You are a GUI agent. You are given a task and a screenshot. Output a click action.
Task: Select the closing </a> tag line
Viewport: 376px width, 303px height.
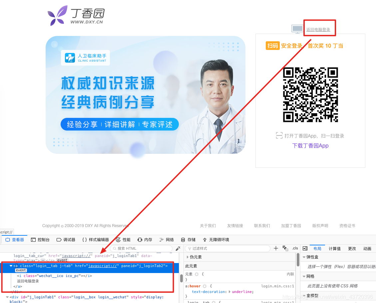18,286
